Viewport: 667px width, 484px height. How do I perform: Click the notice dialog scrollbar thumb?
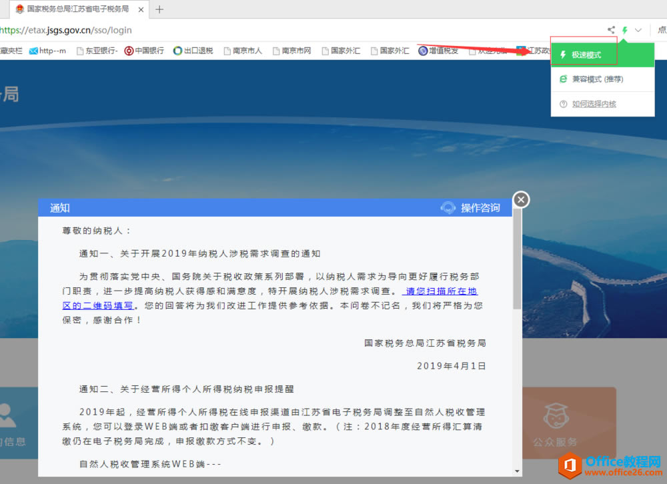click(517, 259)
